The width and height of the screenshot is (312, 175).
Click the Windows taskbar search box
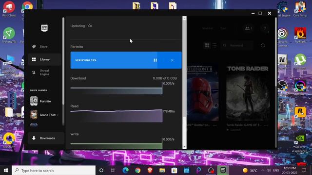click(x=54, y=171)
